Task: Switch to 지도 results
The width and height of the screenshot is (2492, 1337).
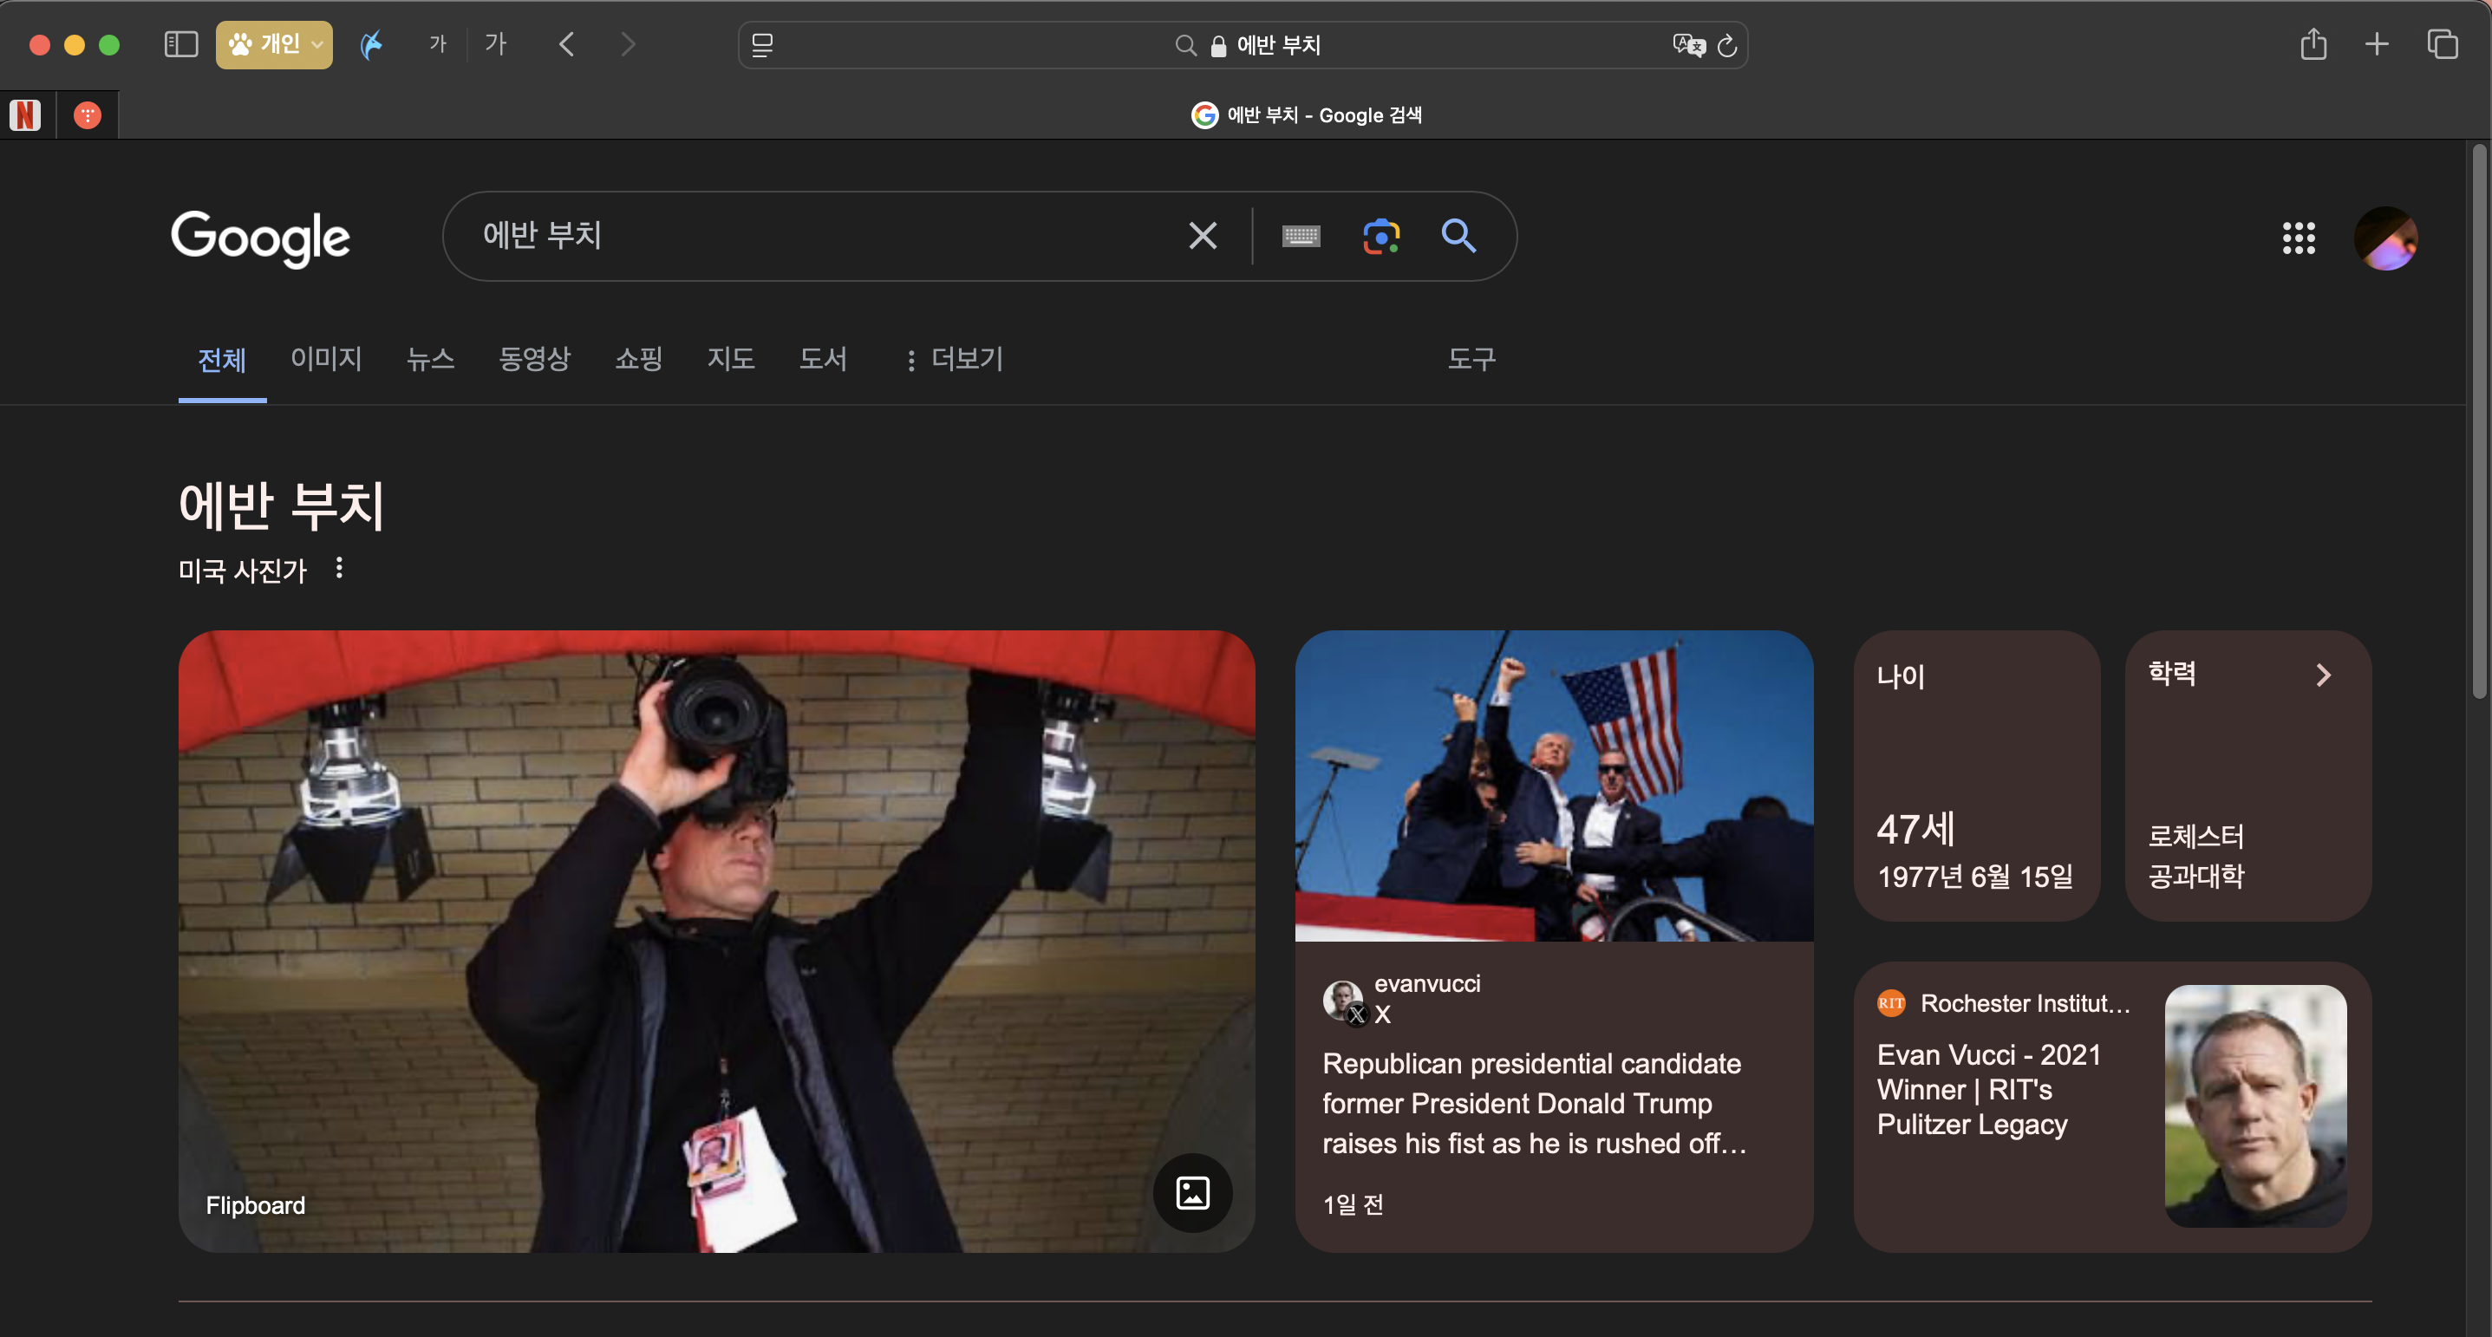Action: [730, 359]
